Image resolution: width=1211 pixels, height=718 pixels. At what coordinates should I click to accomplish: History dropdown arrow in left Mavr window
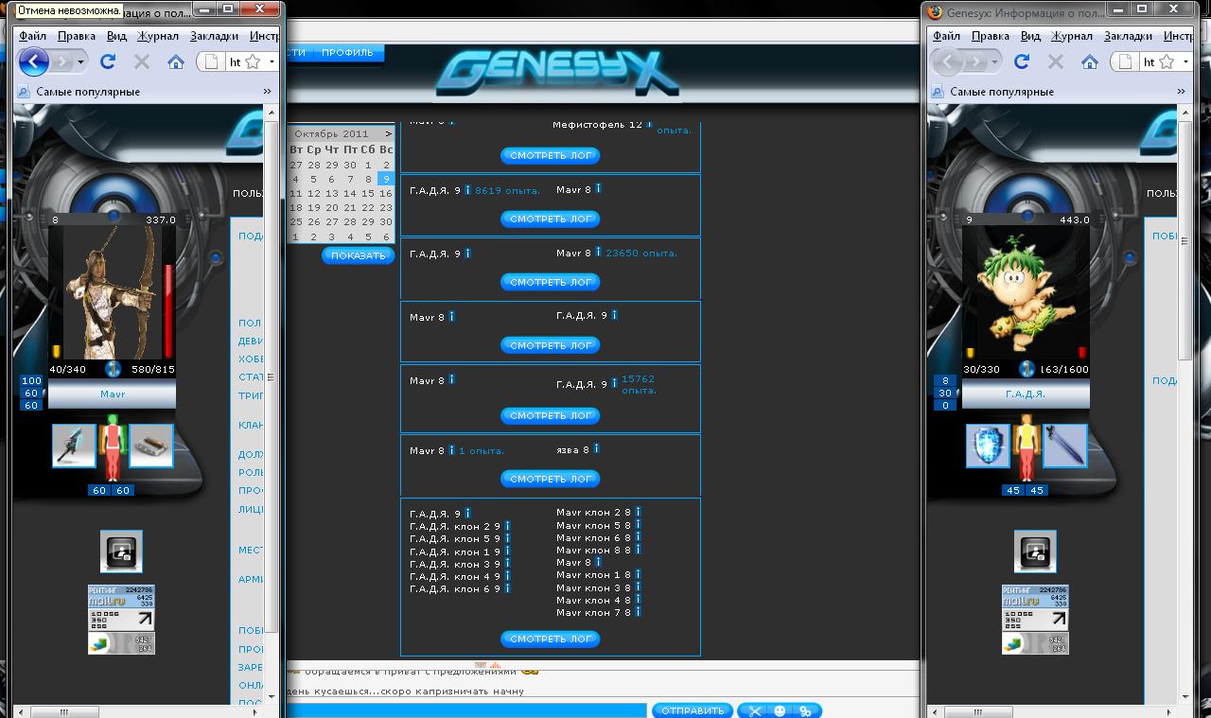coord(81,62)
